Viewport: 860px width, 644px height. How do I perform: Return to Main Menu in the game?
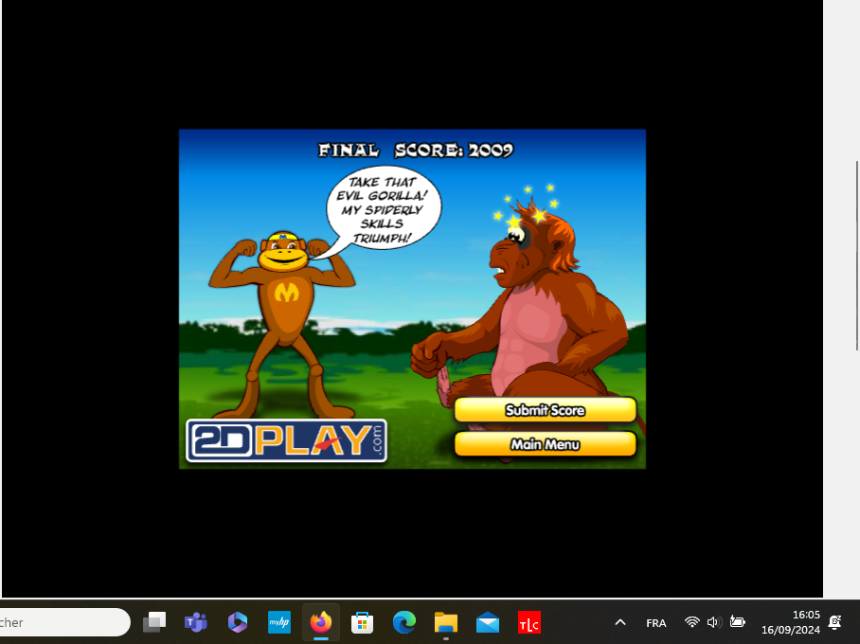click(545, 444)
